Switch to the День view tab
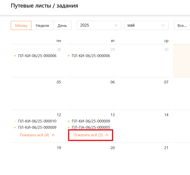The height and width of the screenshot is (175, 190). coord(62,25)
